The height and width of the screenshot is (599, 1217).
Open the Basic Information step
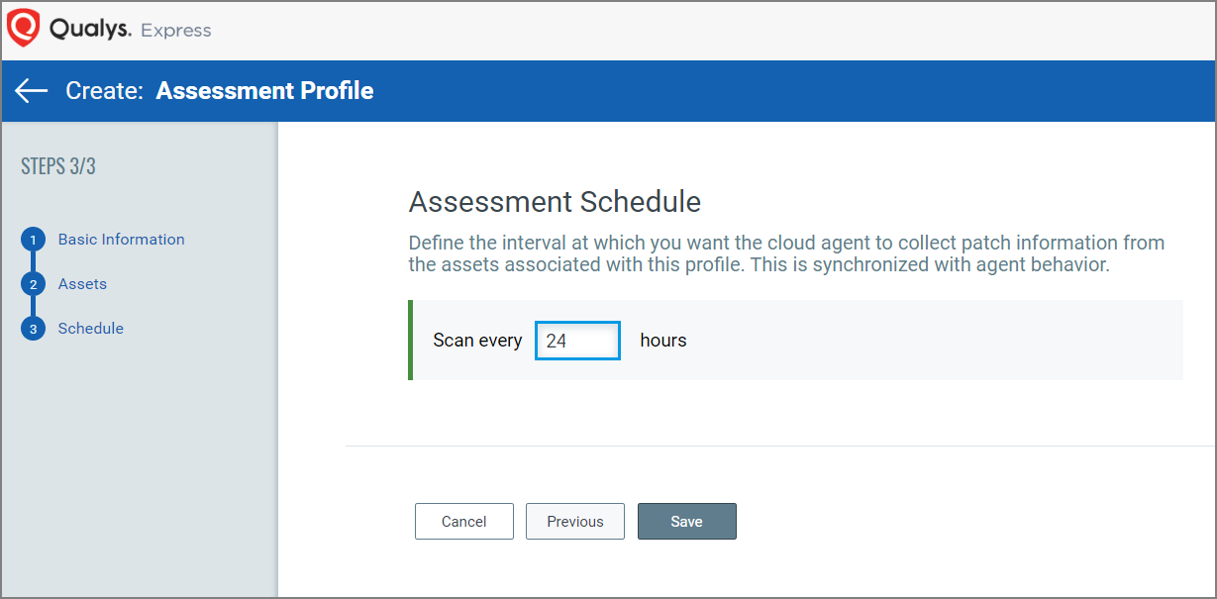[x=121, y=239]
